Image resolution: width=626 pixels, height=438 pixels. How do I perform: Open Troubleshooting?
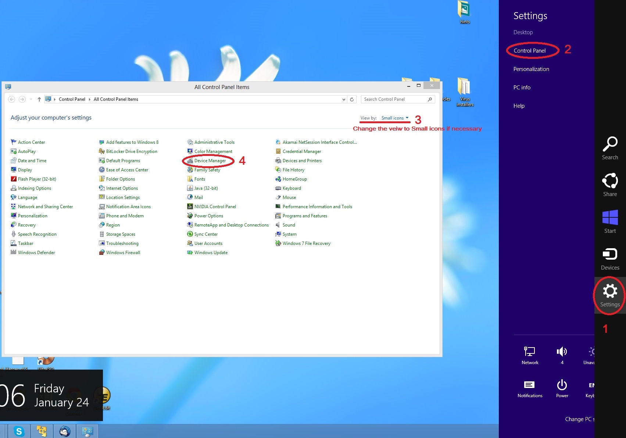click(x=122, y=243)
